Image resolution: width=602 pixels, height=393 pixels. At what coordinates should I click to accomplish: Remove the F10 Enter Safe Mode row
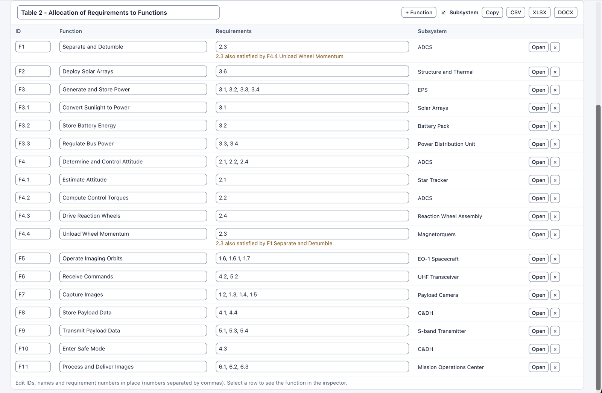point(555,349)
